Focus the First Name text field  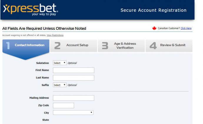[74, 70]
